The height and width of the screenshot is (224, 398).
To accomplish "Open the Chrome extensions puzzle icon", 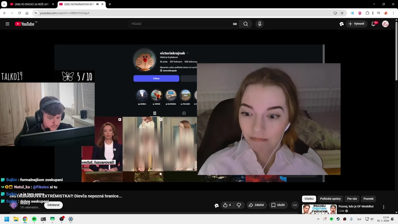I will [367, 13].
